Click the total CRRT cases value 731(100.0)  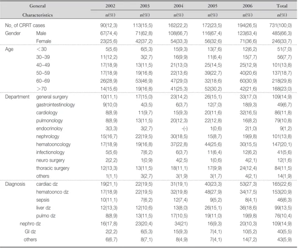pyautogui.click(x=280, y=26)
